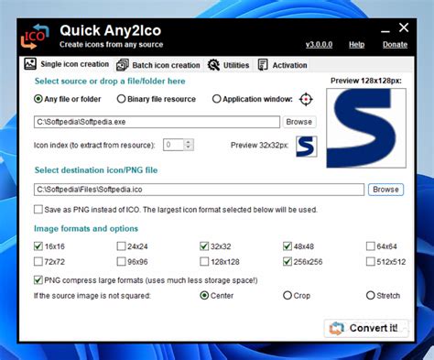
Task: Open Batch icon creation tab
Action: [158, 65]
